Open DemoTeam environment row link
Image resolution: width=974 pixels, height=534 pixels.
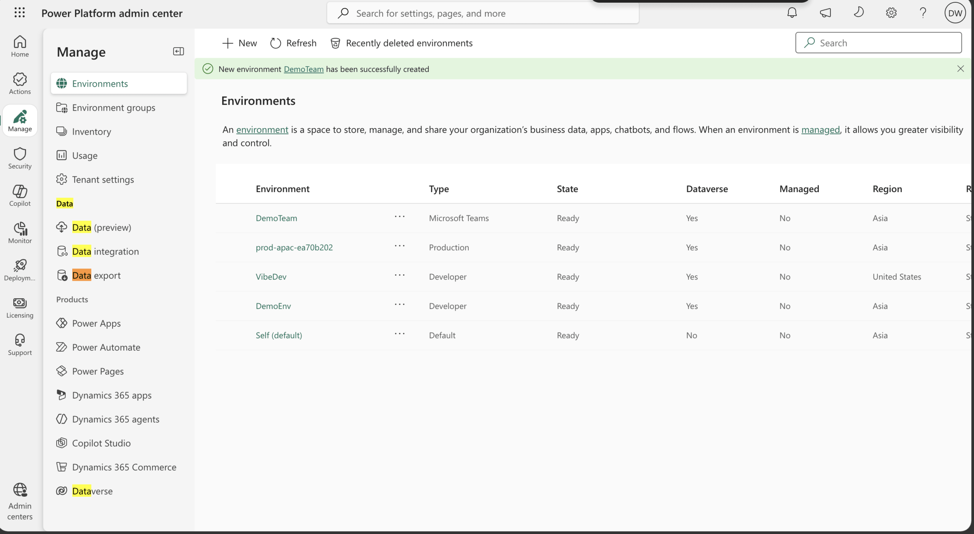(276, 218)
